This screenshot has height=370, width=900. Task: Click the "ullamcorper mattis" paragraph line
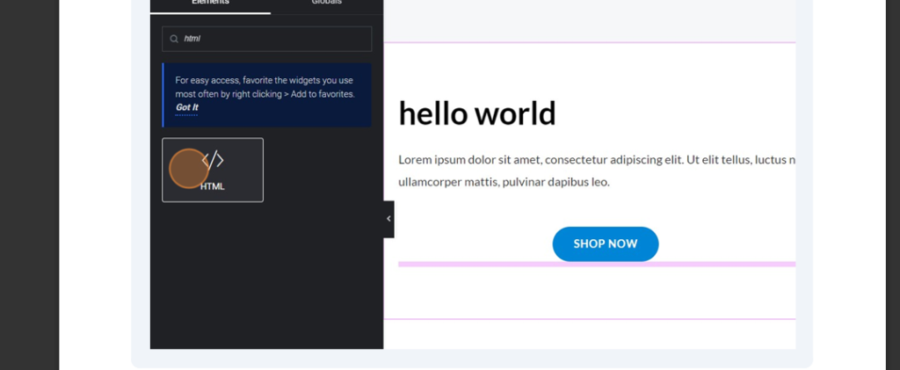[503, 183]
